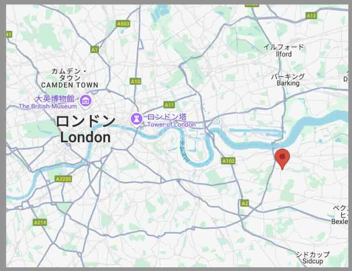The image size is (352, 271).
Task: Select the British Museum purple icon
Action: pos(85,101)
